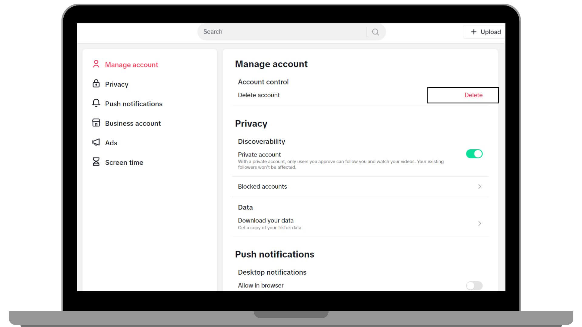Click the Download your data label

click(x=266, y=220)
